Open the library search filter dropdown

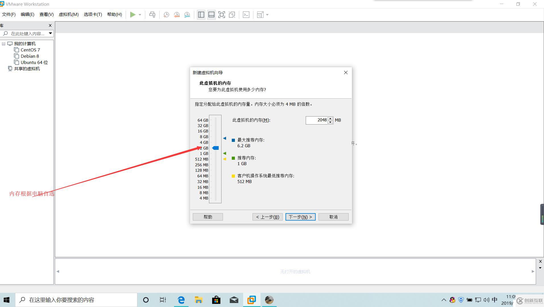click(x=50, y=34)
